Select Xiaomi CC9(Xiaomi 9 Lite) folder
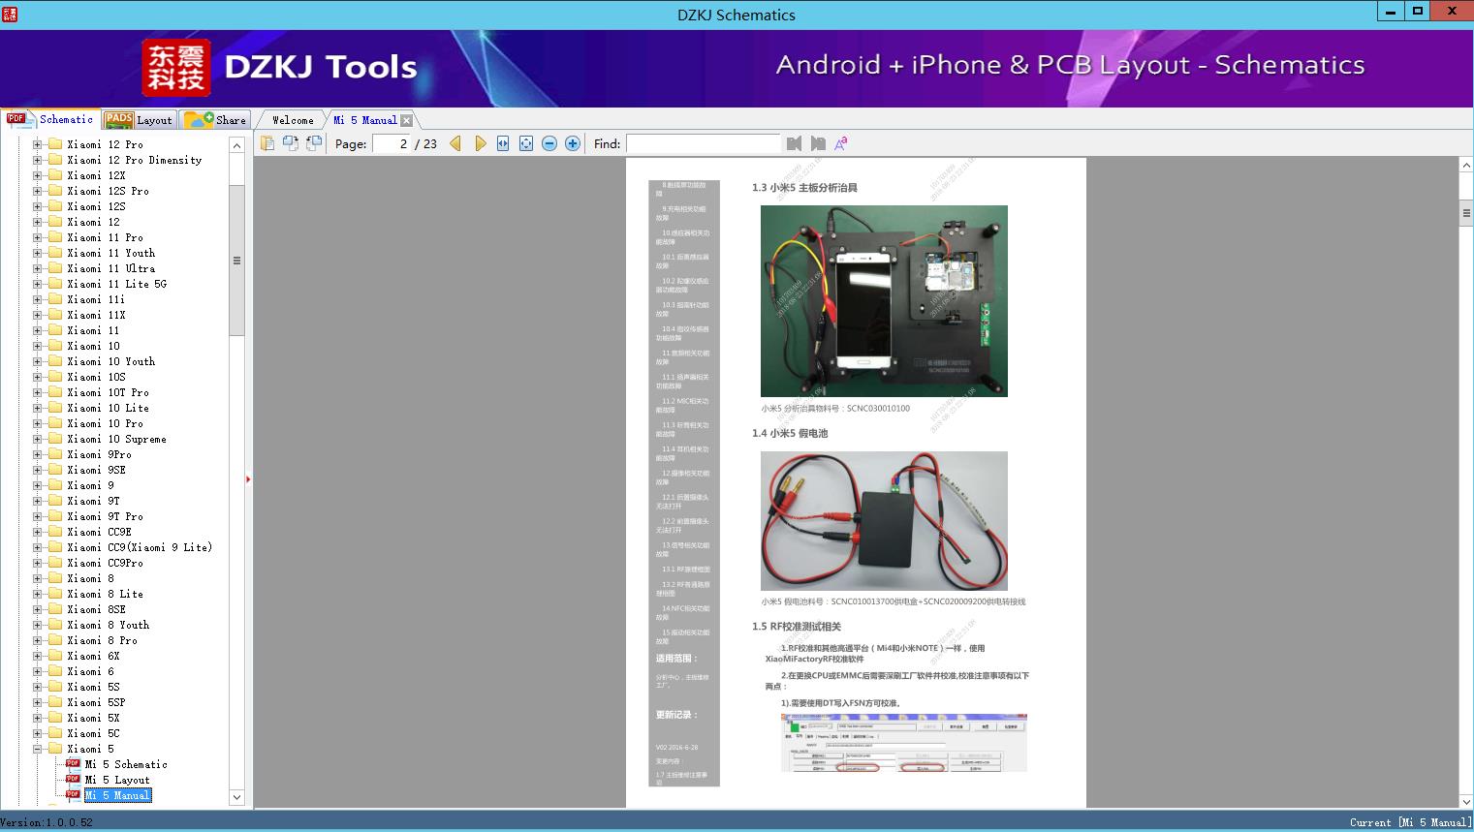The image size is (1474, 832). [x=140, y=547]
